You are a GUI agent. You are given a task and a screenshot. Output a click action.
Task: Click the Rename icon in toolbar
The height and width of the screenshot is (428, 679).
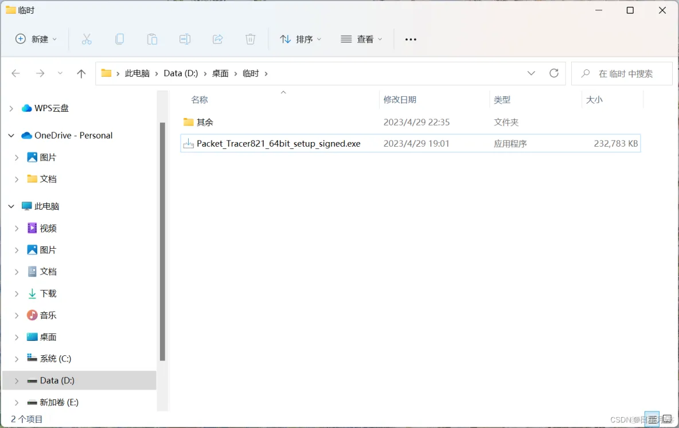coord(185,40)
